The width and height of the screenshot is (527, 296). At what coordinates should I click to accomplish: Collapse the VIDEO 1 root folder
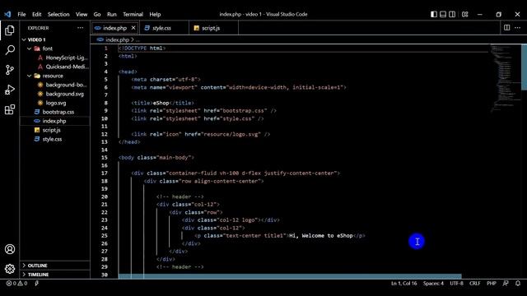(x=24, y=39)
